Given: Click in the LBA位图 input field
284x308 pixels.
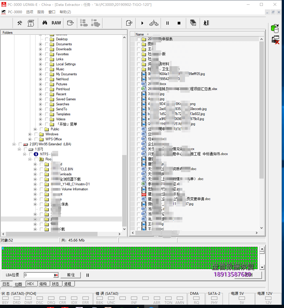Looking at the screenshot, I should [39, 275].
